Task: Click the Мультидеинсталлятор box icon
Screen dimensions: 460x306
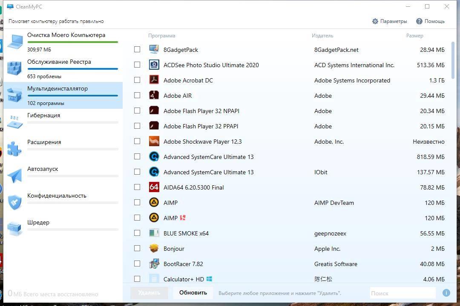Action: 14,95
